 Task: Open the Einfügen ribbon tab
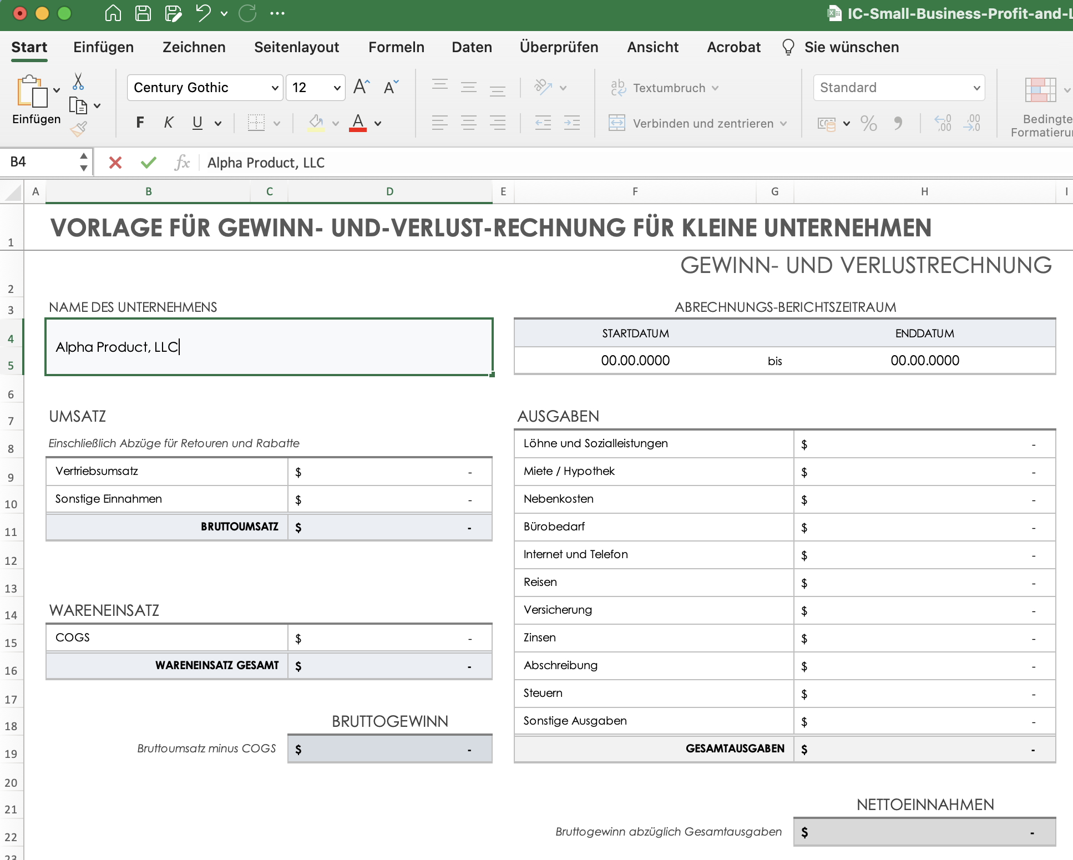click(x=104, y=47)
